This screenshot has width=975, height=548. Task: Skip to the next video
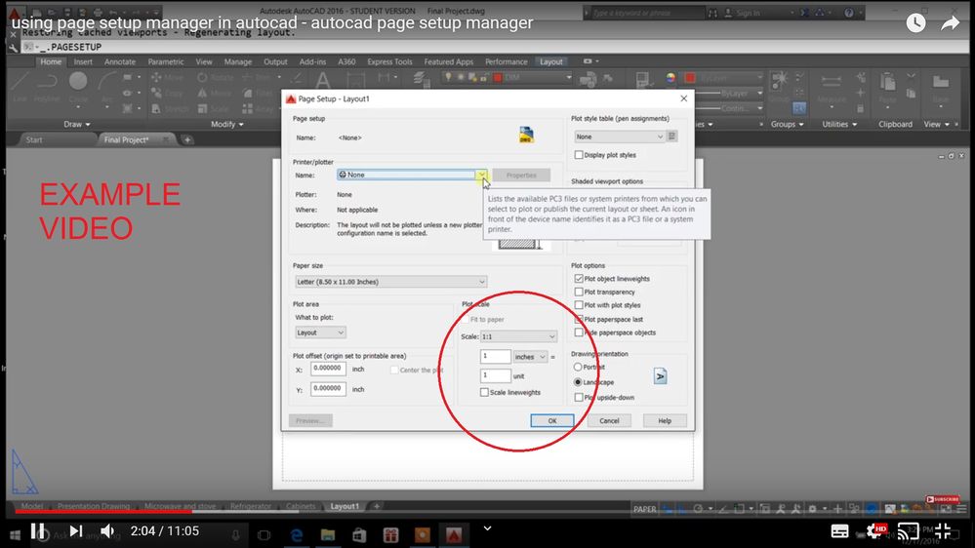click(x=76, y=531)
